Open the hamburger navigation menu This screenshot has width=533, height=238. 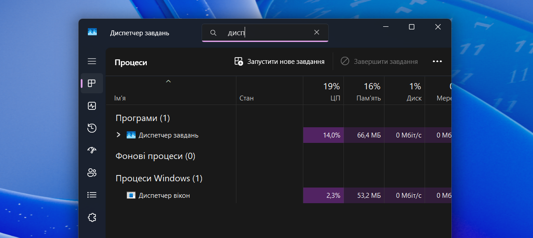click(x=92, y=61)
